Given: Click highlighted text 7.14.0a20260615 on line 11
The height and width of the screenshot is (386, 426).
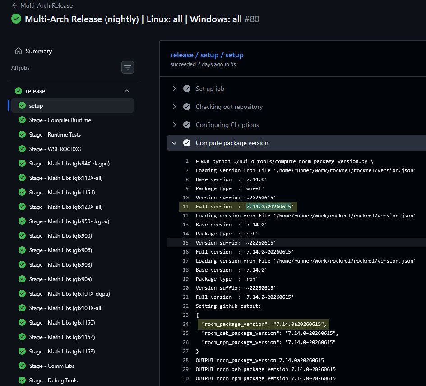Looking at the screenshot, I should 269,207.
